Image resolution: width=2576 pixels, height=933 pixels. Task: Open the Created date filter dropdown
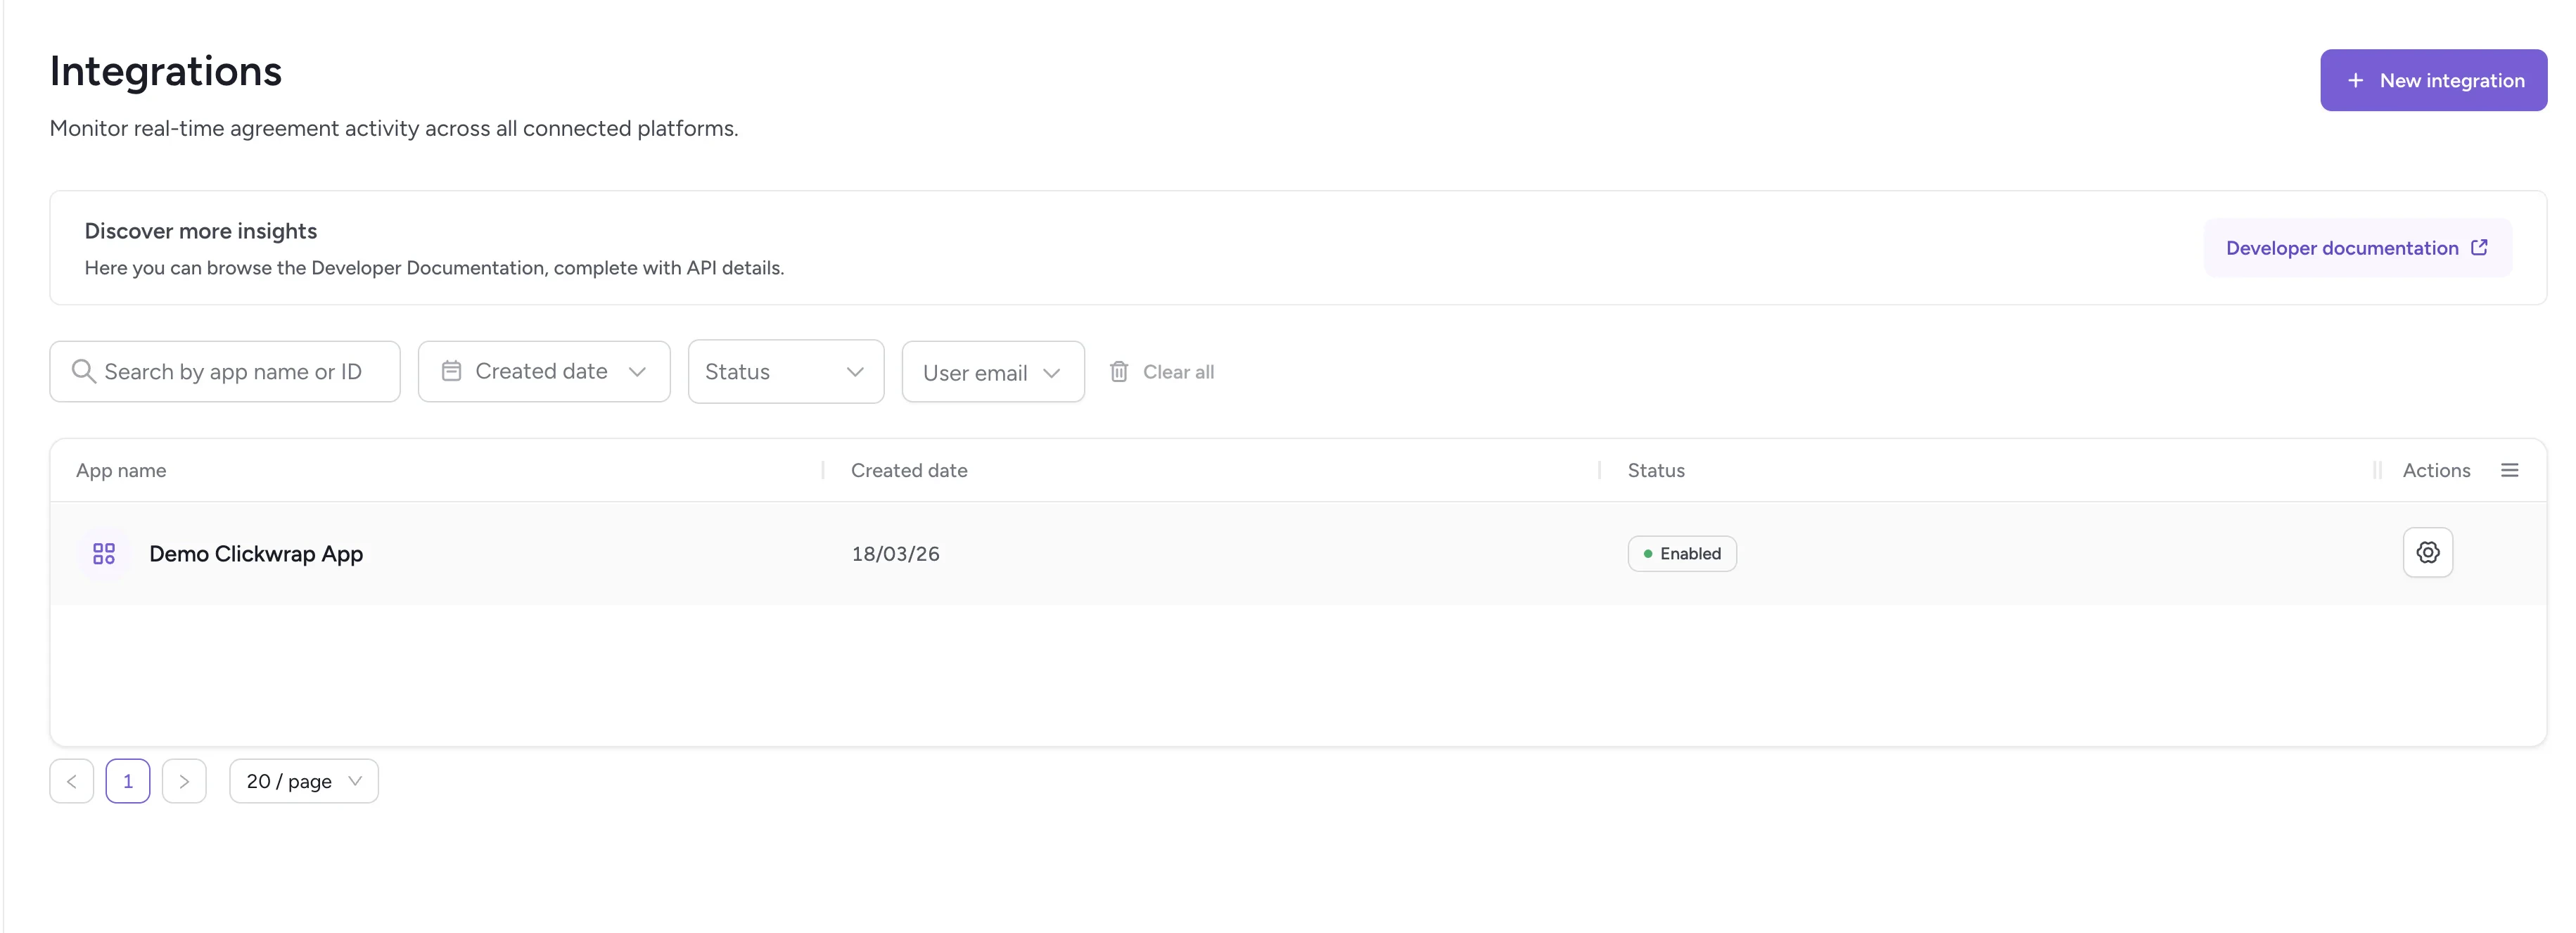[x=544, y=371]
